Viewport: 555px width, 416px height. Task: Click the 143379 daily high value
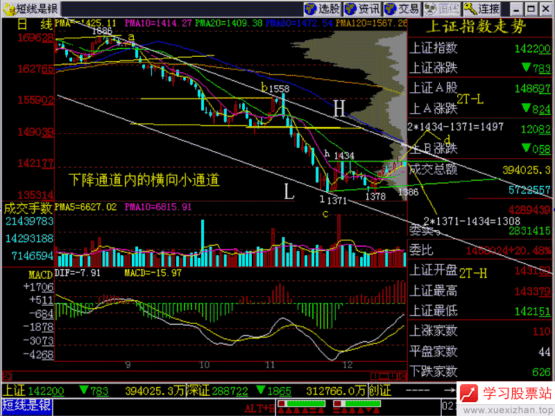532,291
